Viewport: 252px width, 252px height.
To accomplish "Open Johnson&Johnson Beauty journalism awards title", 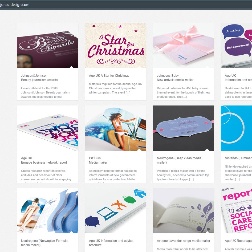I will 39,78.
